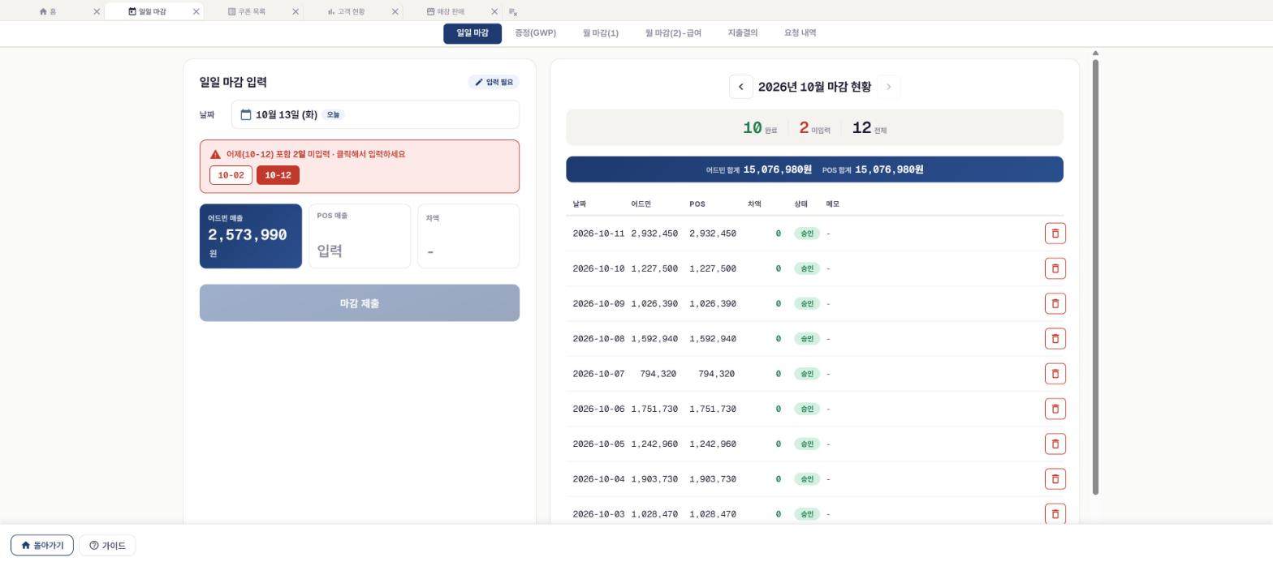Viewport: 1273px width, 566px height.
Task: Click the status list vertical scrollbar
Action: (x=1095, y=277)
